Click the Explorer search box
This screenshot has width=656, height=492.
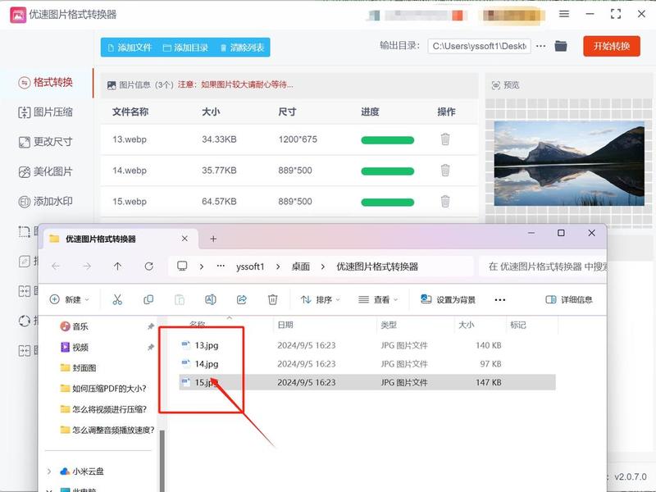point(543,266)
